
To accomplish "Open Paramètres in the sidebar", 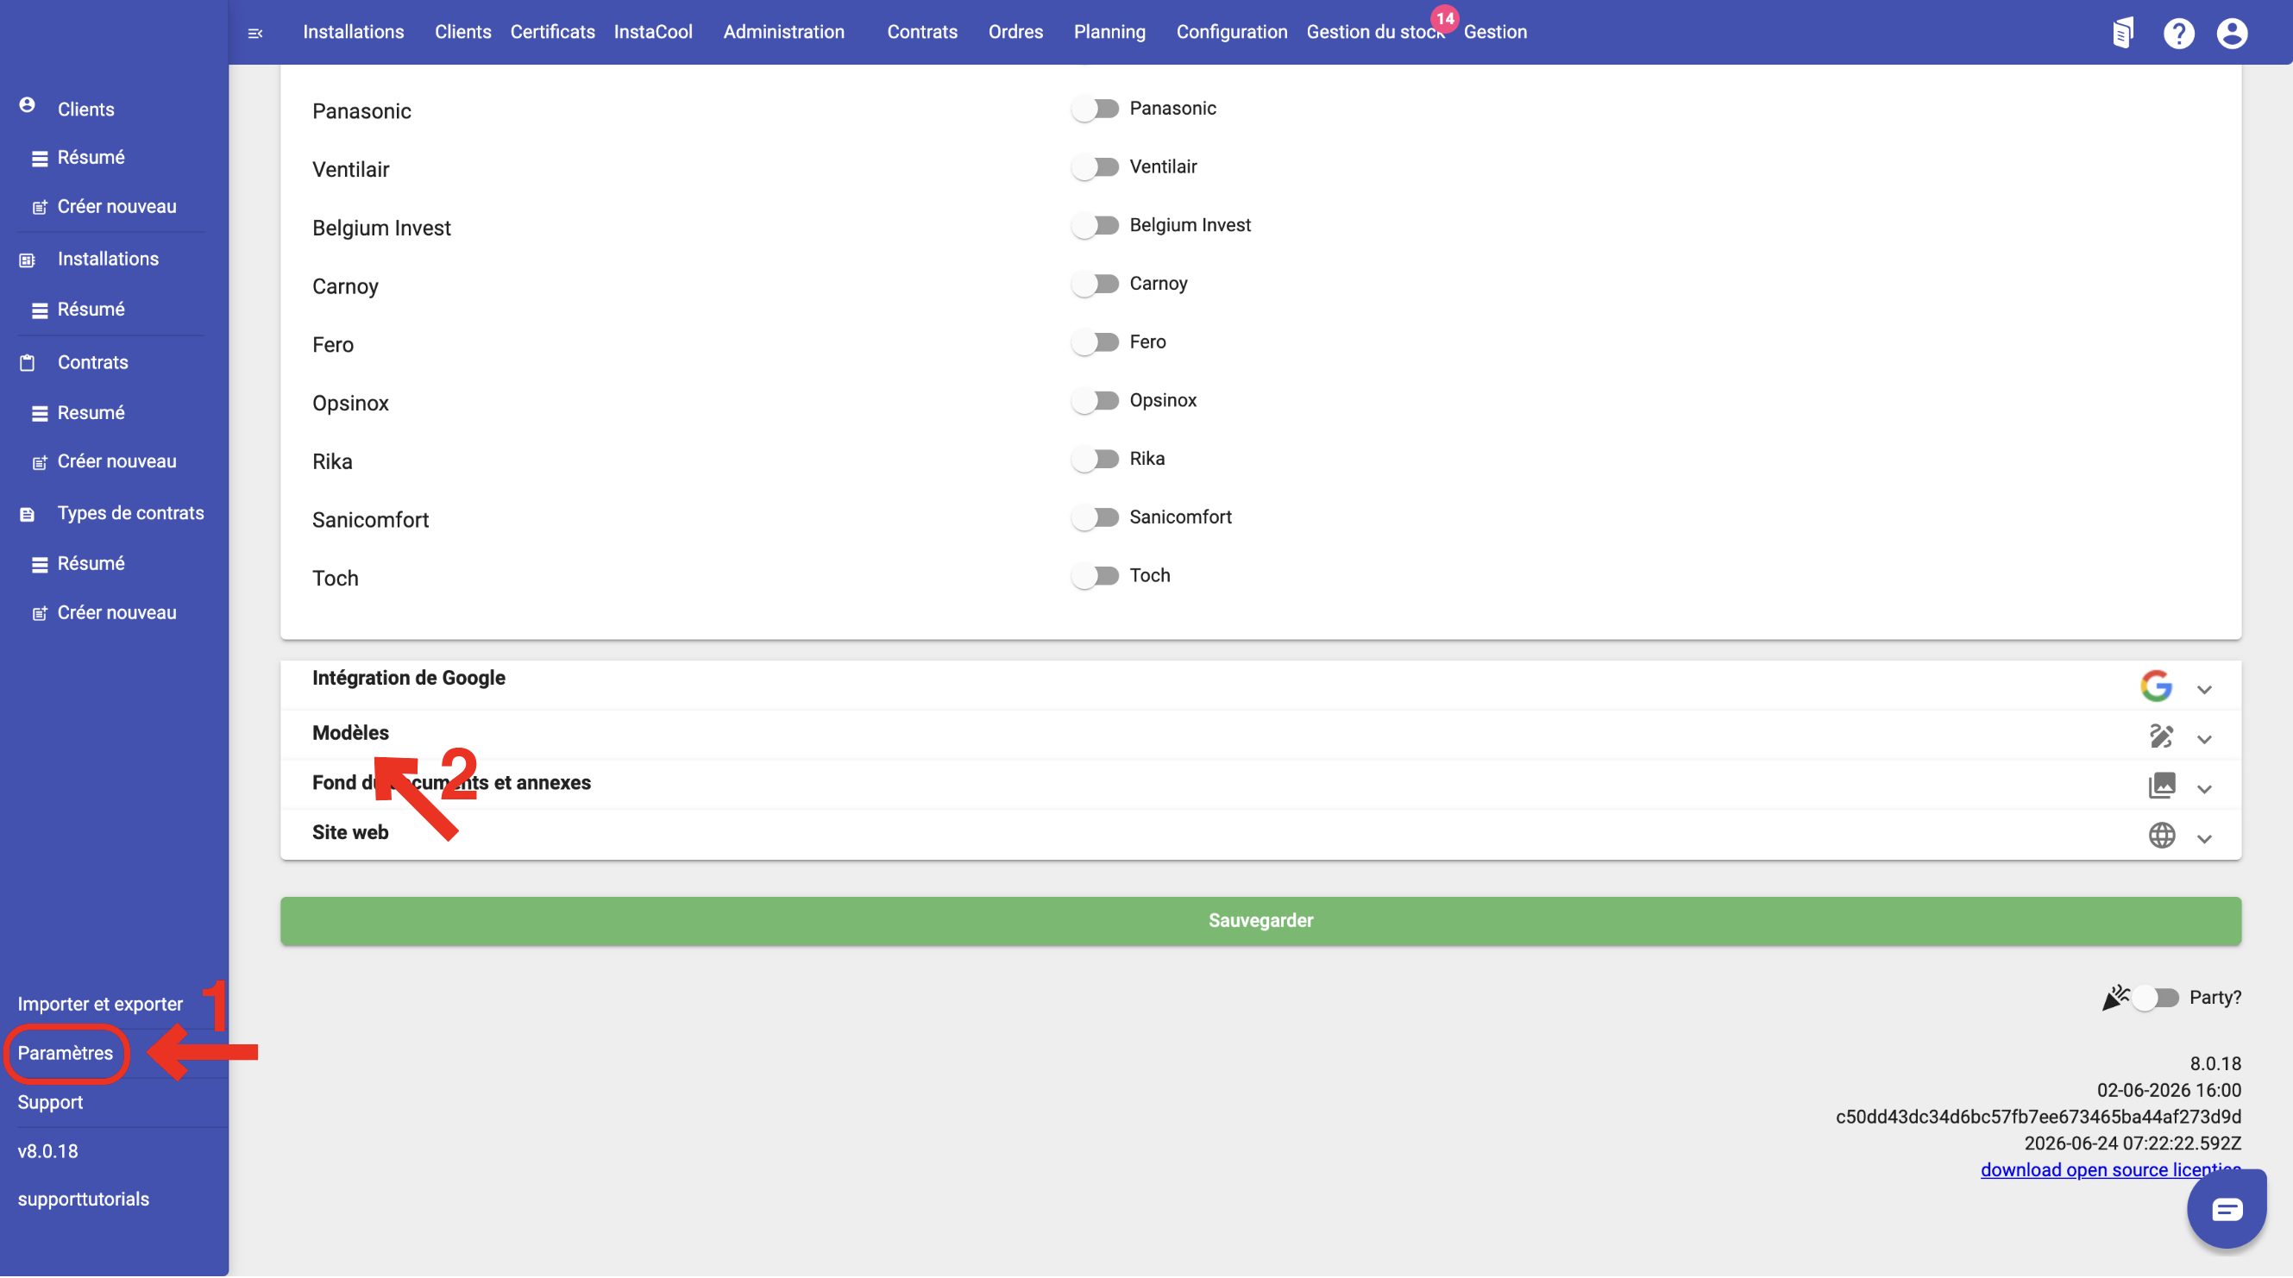I will [65, 1054].
